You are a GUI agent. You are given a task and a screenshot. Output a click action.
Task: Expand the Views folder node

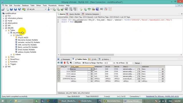coord(6,57)
